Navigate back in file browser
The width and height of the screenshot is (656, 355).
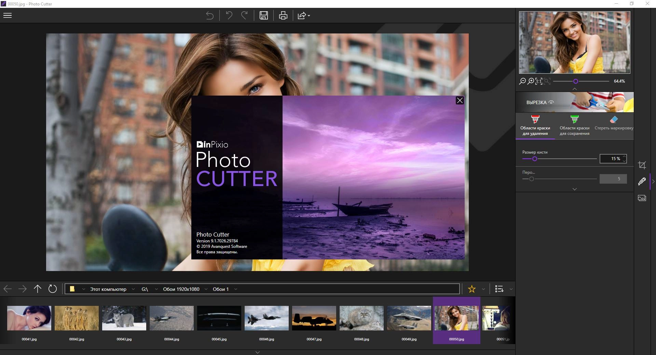pyautogui.click(x=8, y=289)
